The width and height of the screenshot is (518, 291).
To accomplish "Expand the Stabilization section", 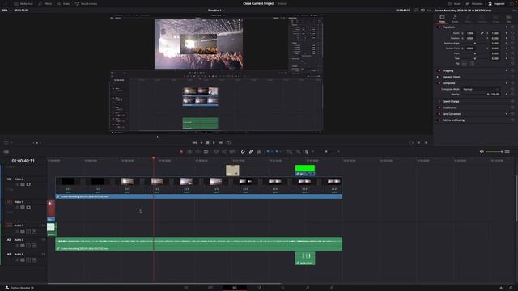I will point(450,108).
